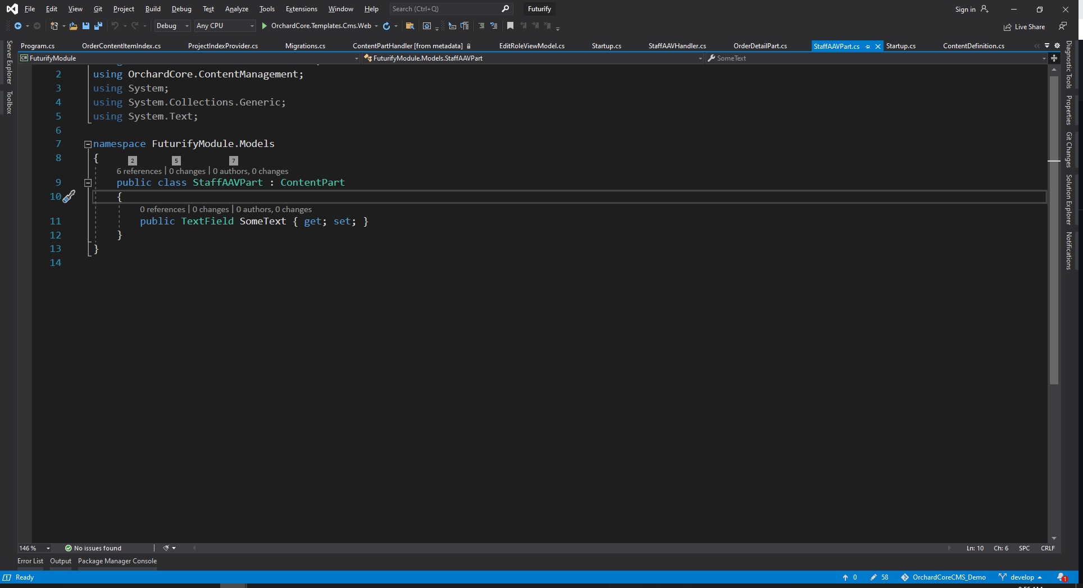The height and width of the screenshot is (588, 1083).
Task: Collapse the StaffAAVPart class body
Action: [x=88, y=182]
